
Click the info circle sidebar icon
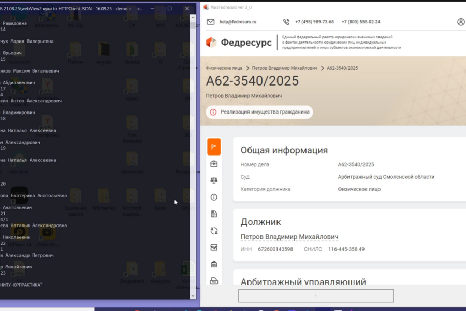[214, 197]
